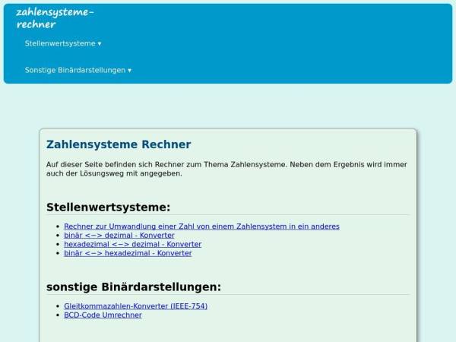Expand the Stellenwertsysteme dropdown menu
Image resolution: width=456 pixels, height=342 pixels.
[63, 43]
